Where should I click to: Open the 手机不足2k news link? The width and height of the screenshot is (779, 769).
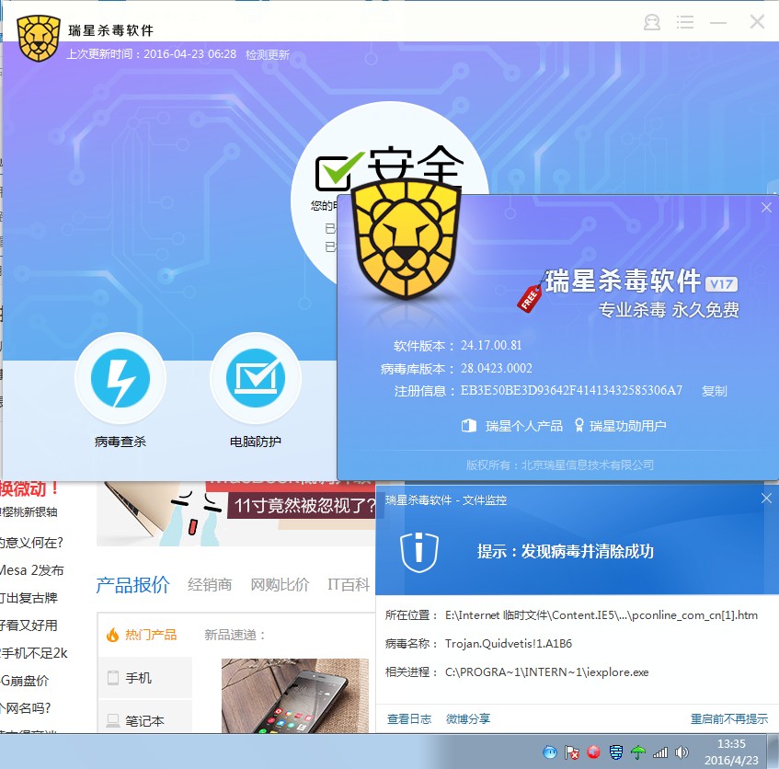pyautogui.click(x=33, y=653)
